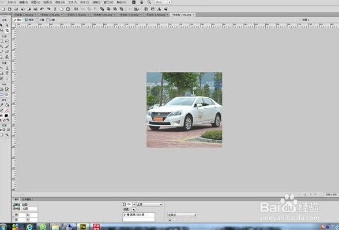Select the Slice tool in Web section
This screenshot has height=230, width=339.
pyautogui.click(x=7, y=89)
